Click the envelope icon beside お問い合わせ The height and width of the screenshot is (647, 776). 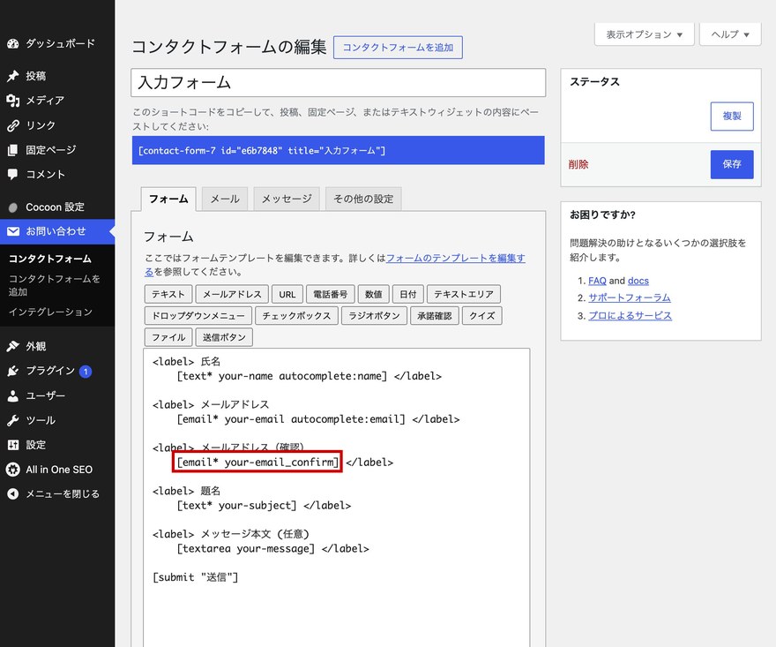[13, 231]
